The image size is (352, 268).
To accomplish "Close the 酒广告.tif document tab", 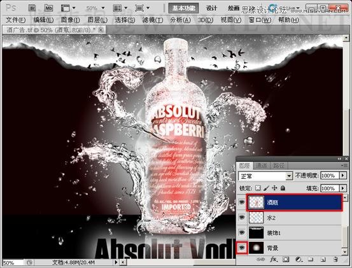I will point(101,30).
